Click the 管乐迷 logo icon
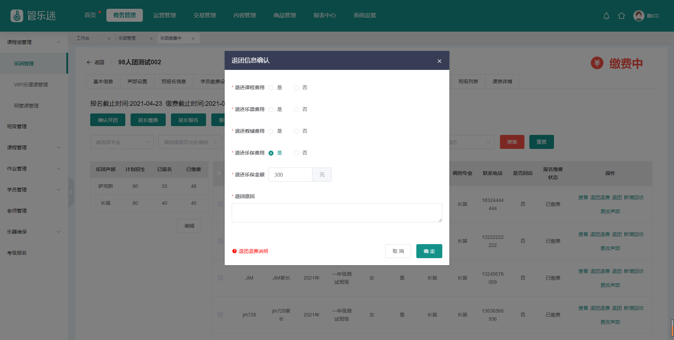Image resolution: width=674 pixels, height=340 pixels. tap(16, 16)
